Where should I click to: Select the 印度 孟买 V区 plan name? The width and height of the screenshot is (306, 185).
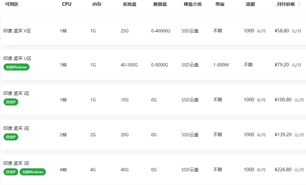(x=17, y=31)
